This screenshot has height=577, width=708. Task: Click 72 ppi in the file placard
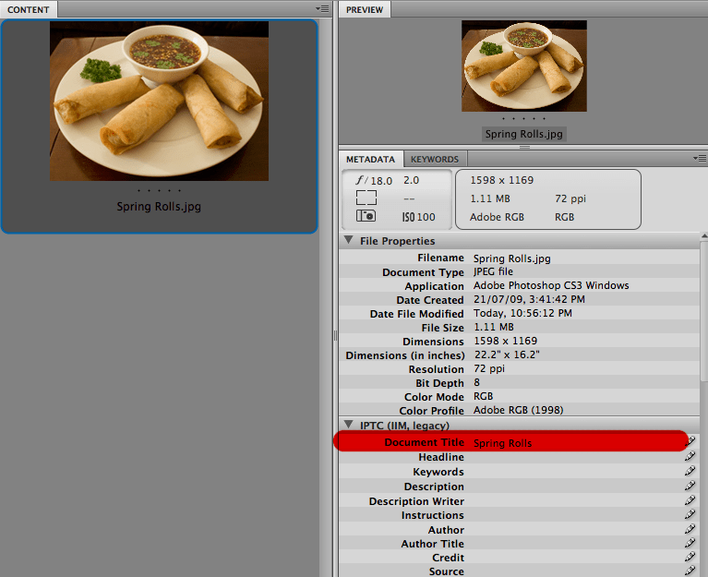(570, 198)
